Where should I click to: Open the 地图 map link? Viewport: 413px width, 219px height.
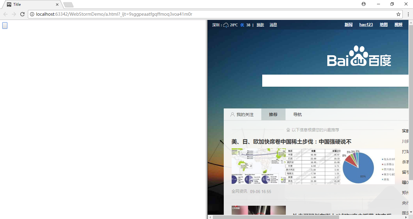pyautogui.click(x=384, y=25)
